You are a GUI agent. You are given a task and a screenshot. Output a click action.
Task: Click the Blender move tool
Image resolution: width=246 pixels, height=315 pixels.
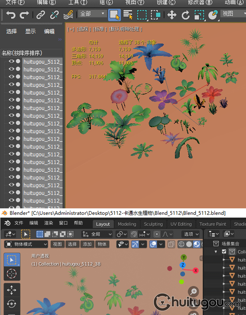pyautogui.click(x=12, y=290)
